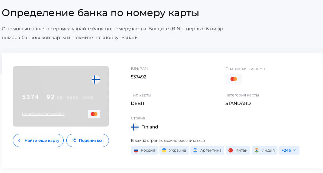Viewport: 323px width, 173px height.
Task: Expand the +245 countries list
Action: pyautogui.click(x=289, y=150)
